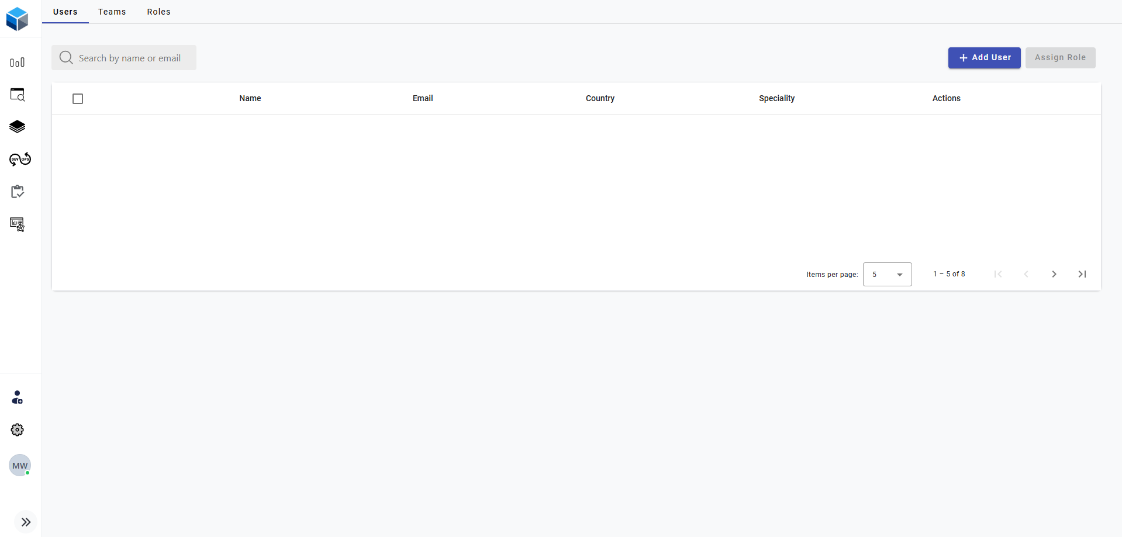Go to next page of users

[1054, 274]
